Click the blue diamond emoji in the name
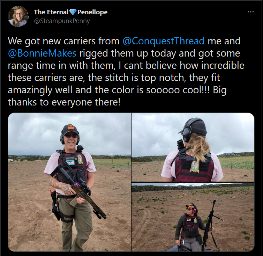This screenshot has height=256, width=263. 73,12
